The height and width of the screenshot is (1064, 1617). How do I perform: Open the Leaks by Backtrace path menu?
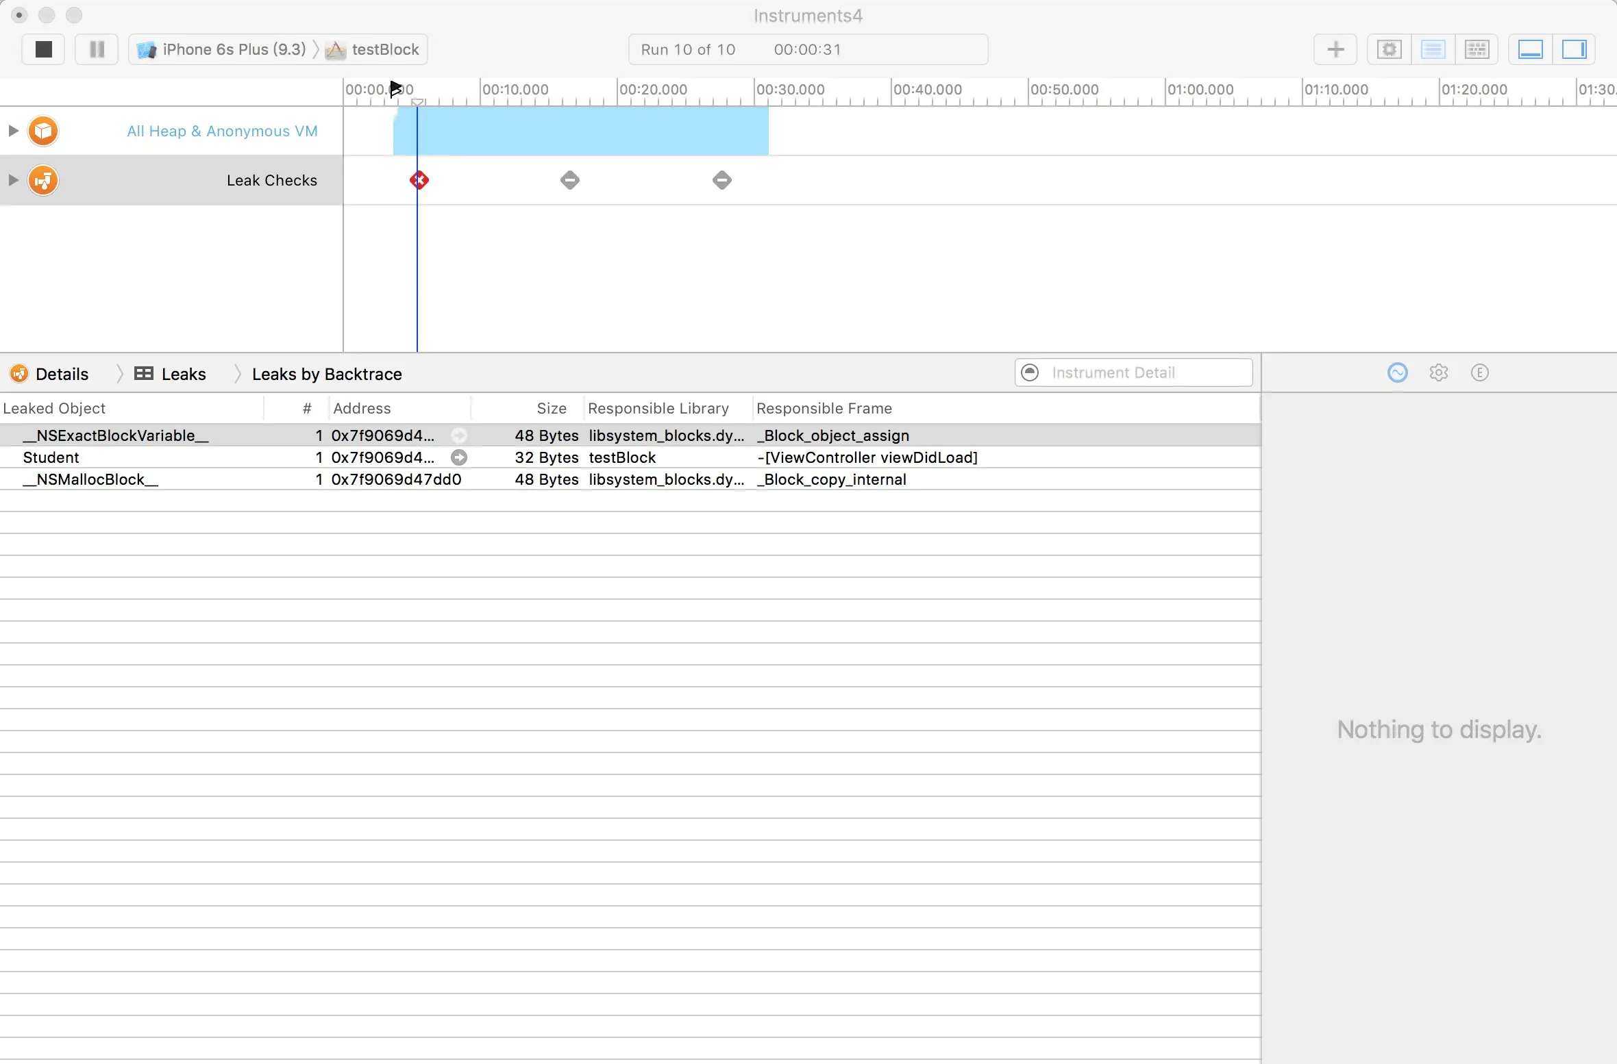coord(327,374)
